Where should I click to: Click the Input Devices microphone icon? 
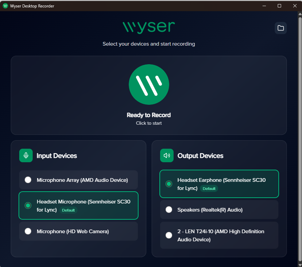point(26,155)
